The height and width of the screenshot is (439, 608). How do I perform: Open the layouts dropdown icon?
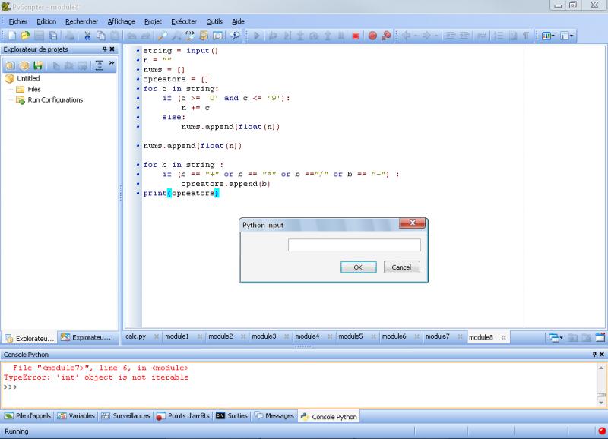(x=548, y=36)
